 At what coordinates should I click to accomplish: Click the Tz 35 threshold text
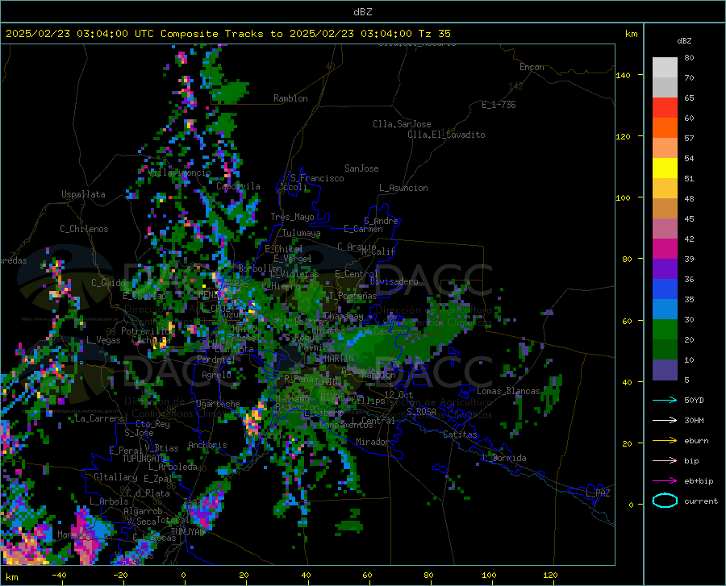434,34
